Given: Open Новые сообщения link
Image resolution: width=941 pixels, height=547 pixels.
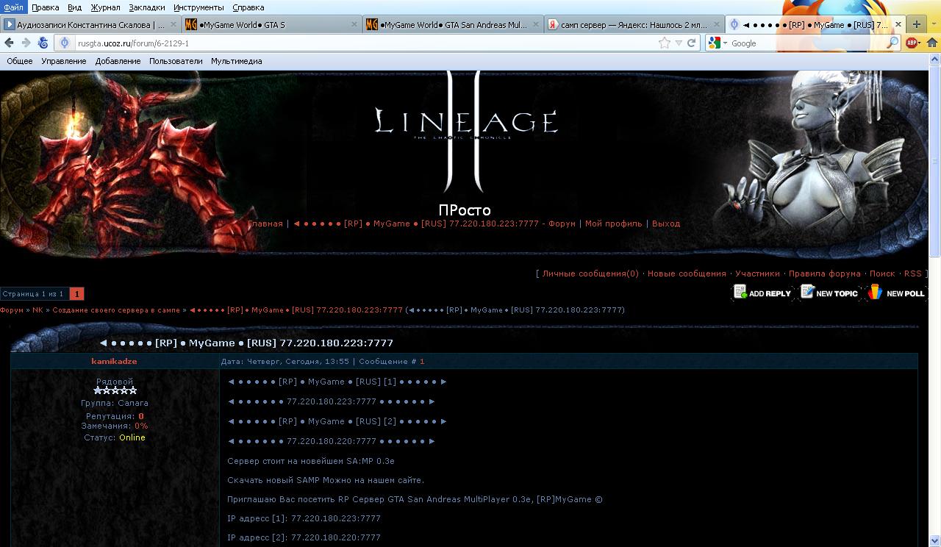Looking at the screenshot, I should coord(687,273).
